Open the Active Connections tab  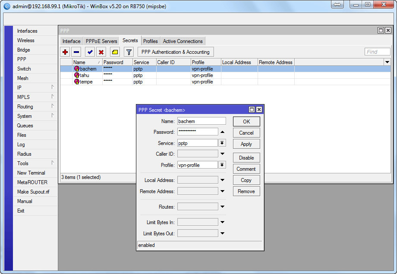tap(183, 41)
